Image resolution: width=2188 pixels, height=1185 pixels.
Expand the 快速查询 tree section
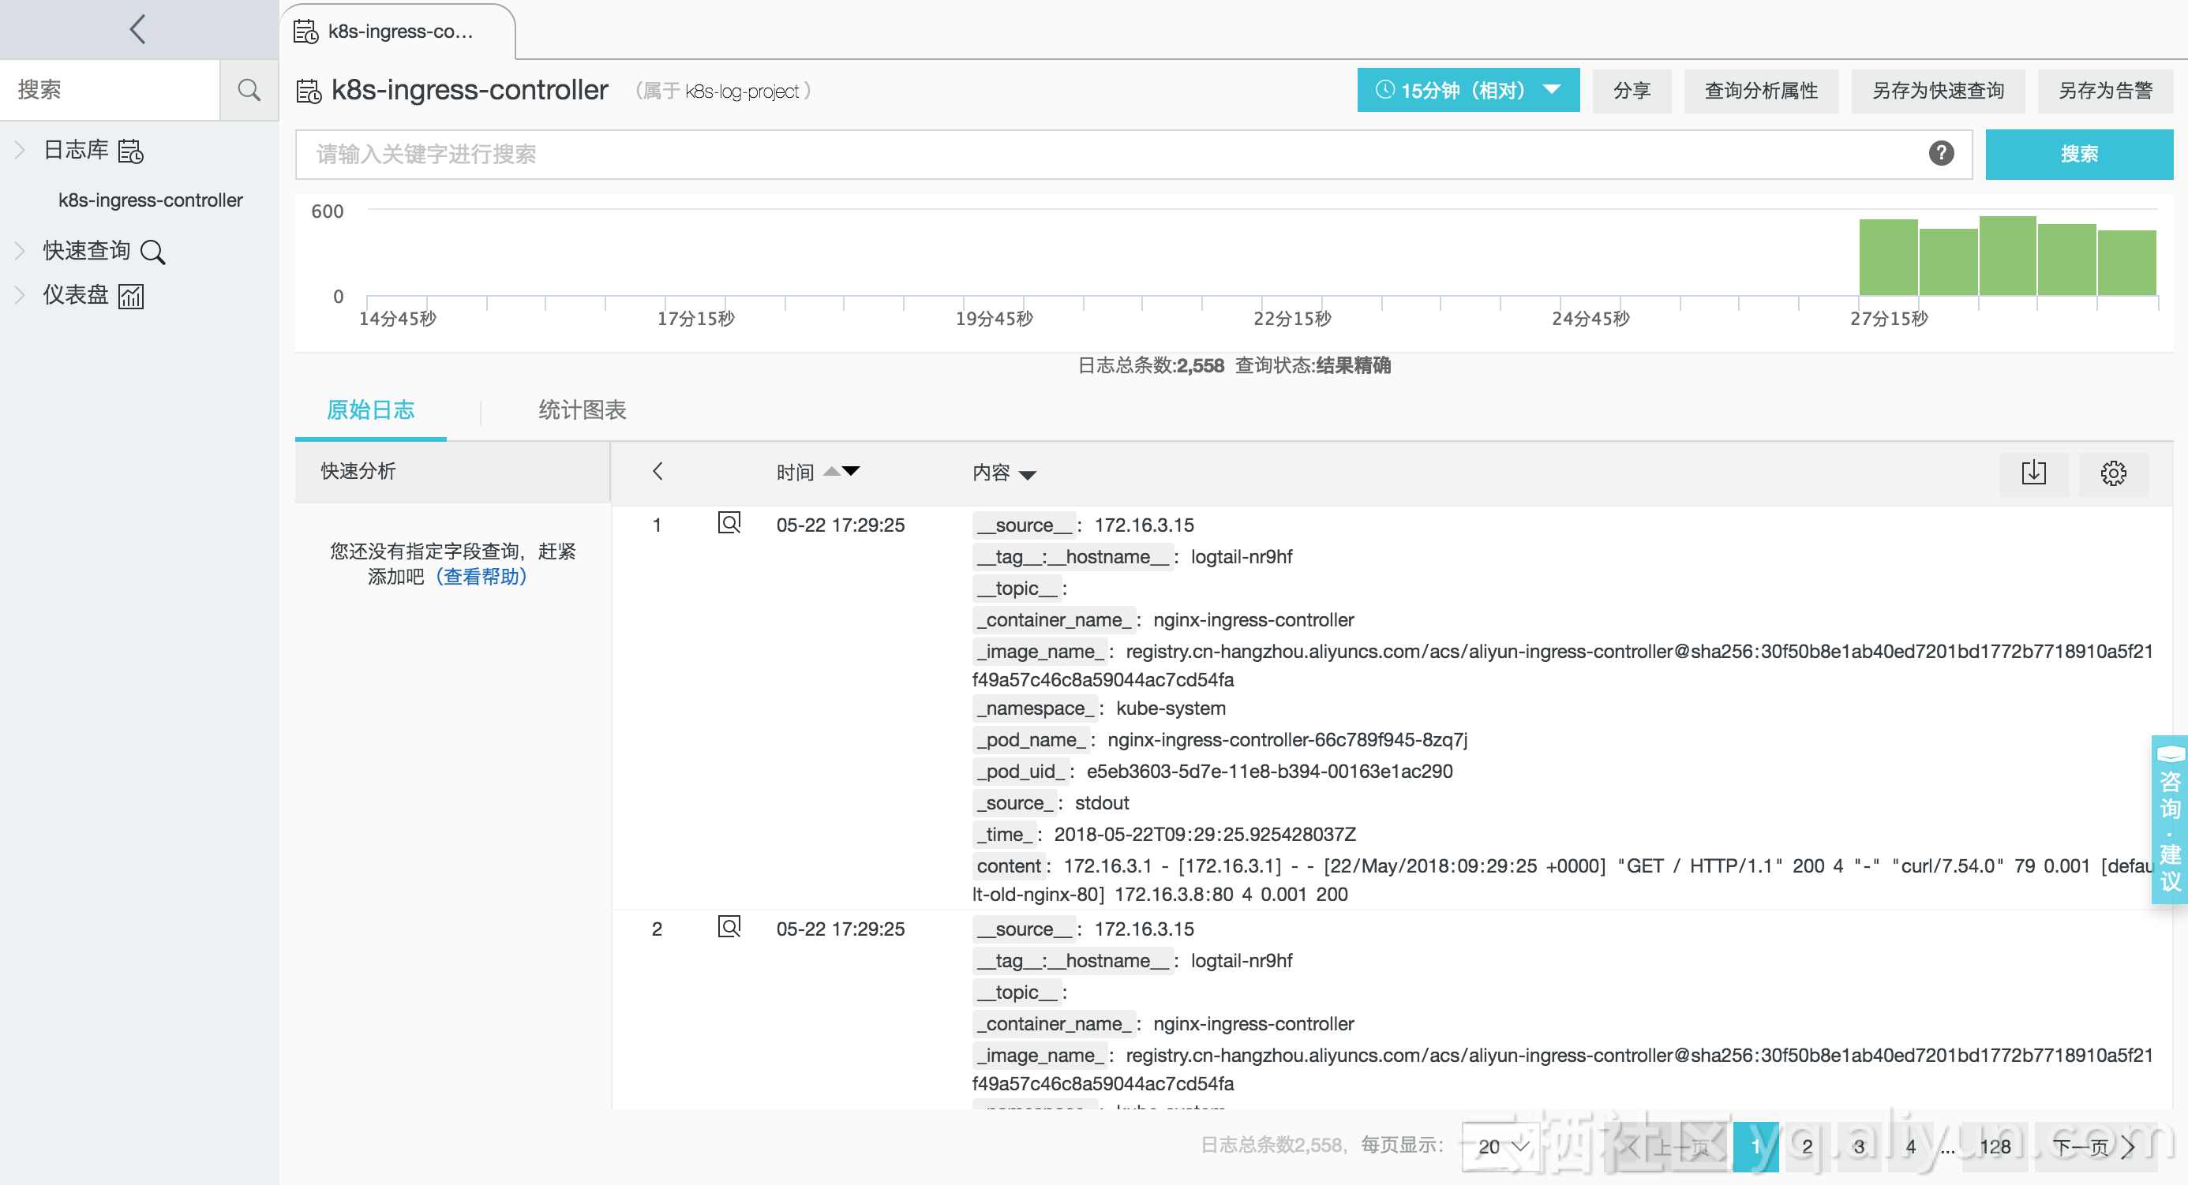(x=21, y=250)
